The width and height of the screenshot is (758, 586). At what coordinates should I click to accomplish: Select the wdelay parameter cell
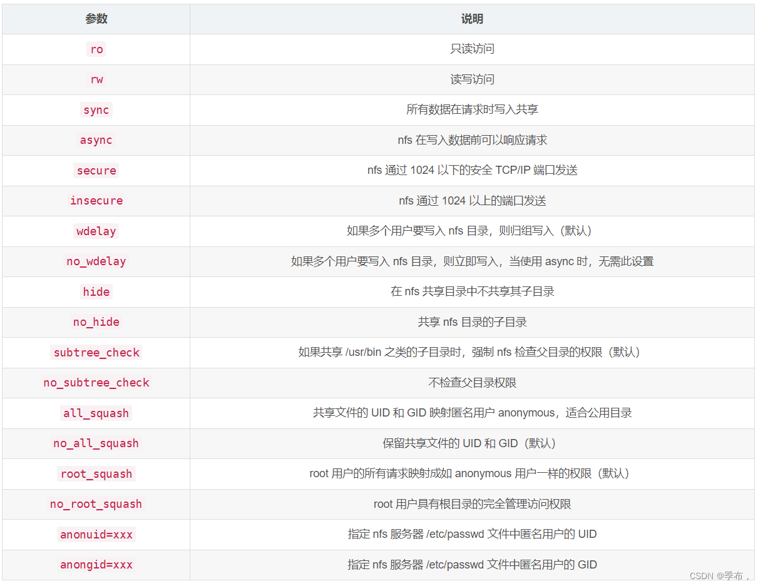[96, 231]
